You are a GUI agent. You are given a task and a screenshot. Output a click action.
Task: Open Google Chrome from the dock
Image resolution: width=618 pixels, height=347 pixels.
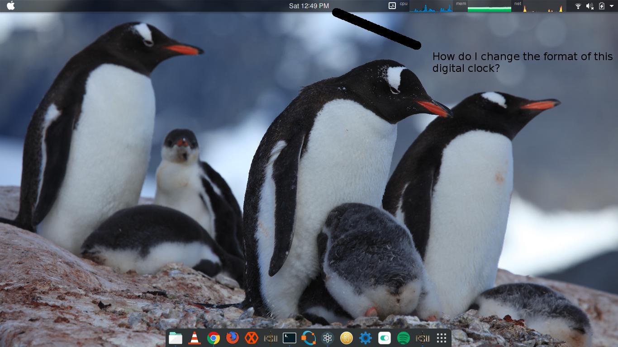214,338
